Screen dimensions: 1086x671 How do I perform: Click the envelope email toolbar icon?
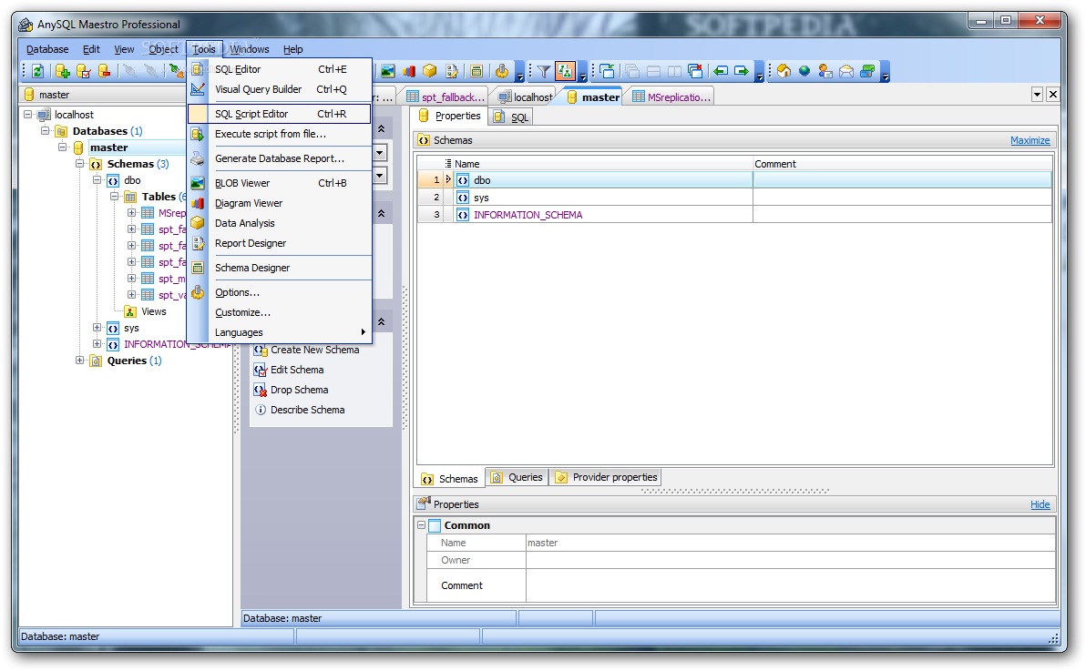(846, 71)
